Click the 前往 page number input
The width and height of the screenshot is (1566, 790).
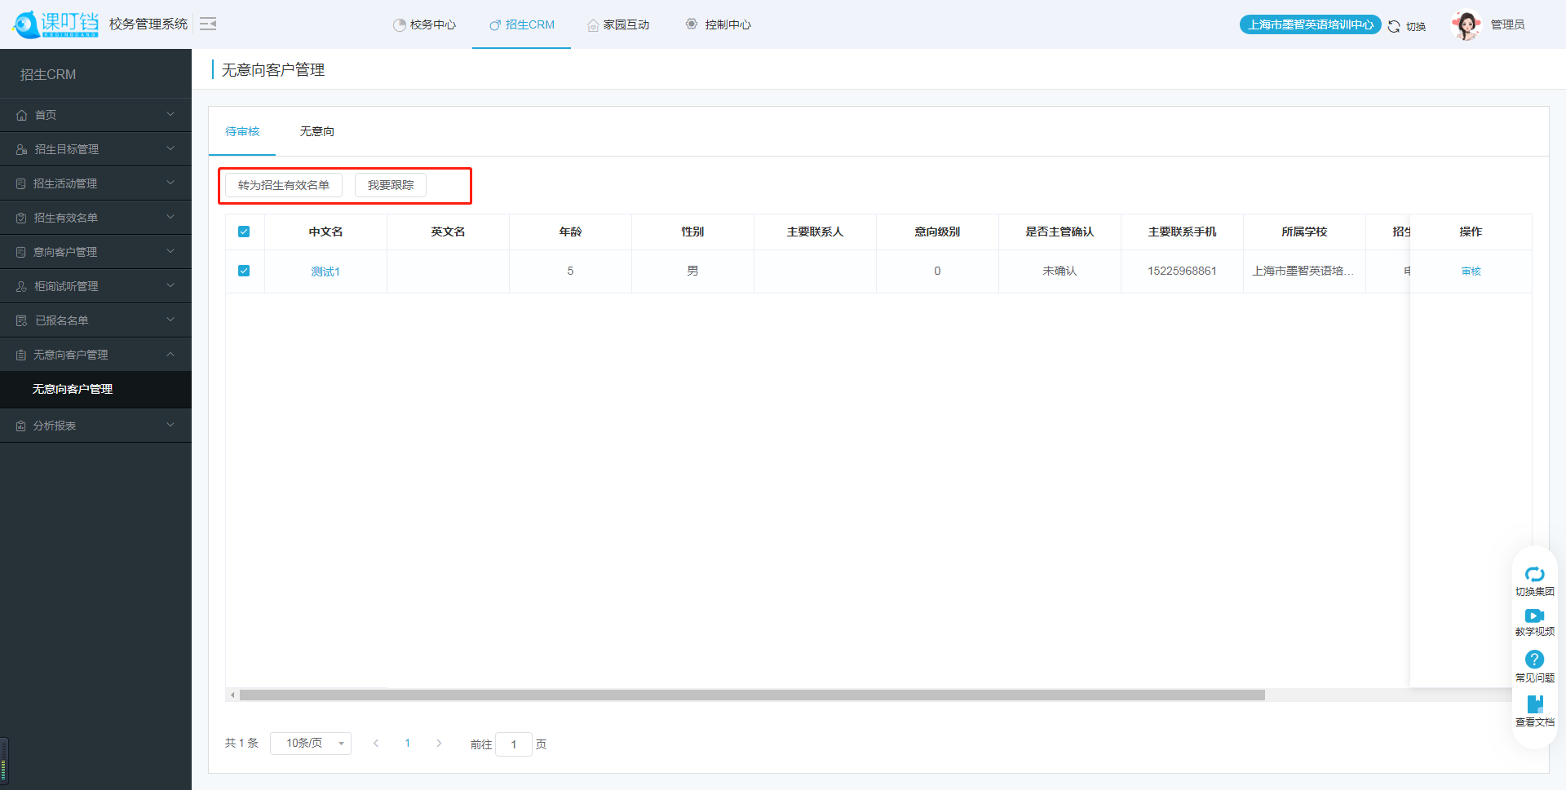514,744
